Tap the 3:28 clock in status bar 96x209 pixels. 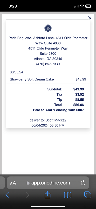click(13, 6)
